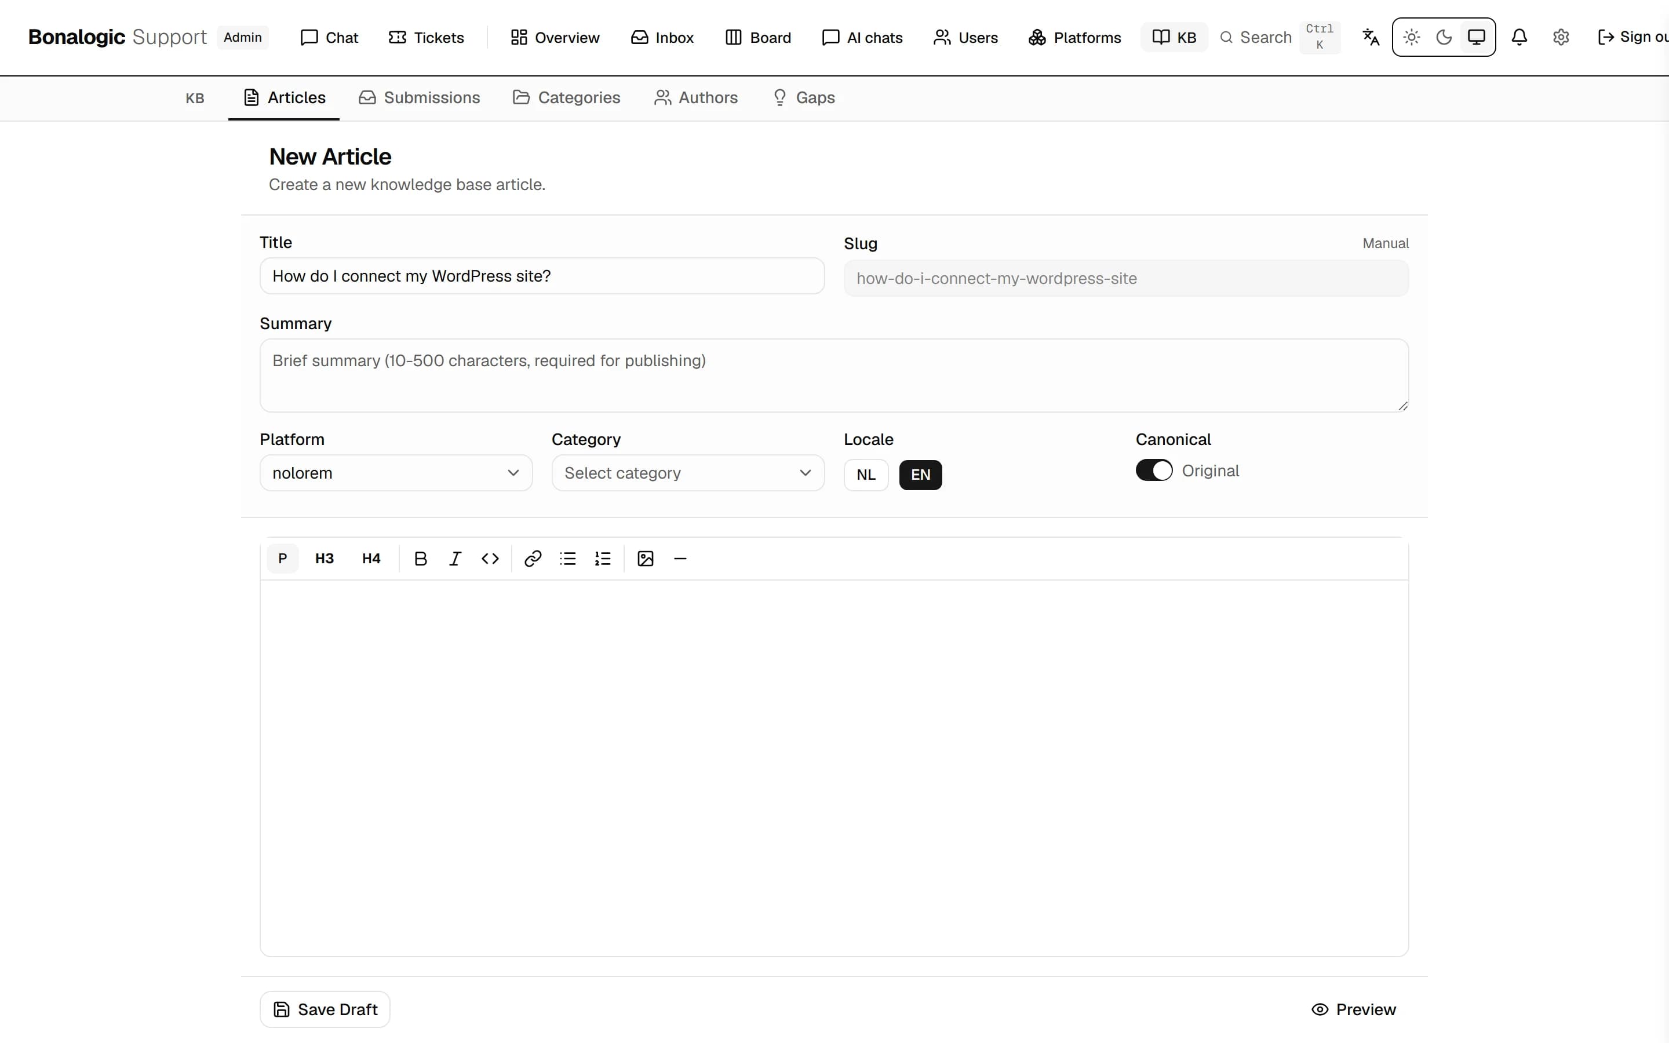Preview the article
The height and width of the screenshot is (1043, 1669).
tap(1353, 1010)
